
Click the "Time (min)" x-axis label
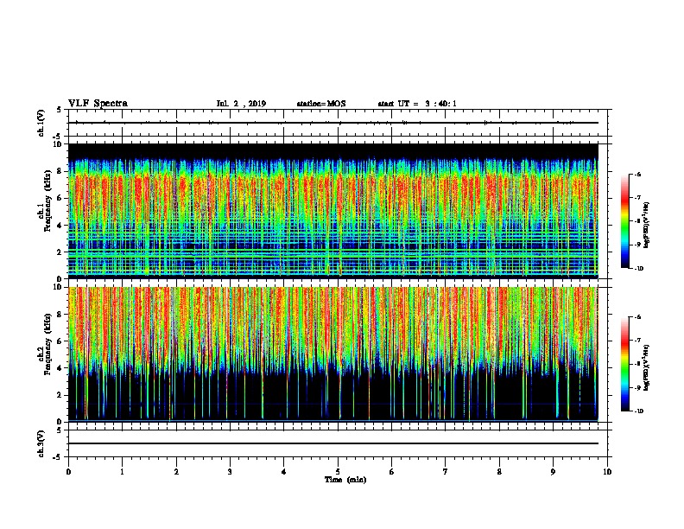[345, 480]
